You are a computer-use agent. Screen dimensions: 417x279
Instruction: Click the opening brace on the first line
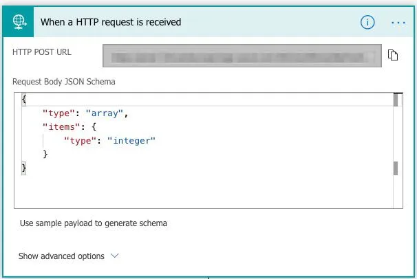pos(24,100)
